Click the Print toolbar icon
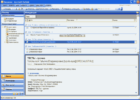Viewport: 140px width, 100px height. (16, 9)
